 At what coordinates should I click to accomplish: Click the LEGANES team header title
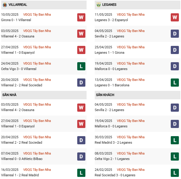109,5
